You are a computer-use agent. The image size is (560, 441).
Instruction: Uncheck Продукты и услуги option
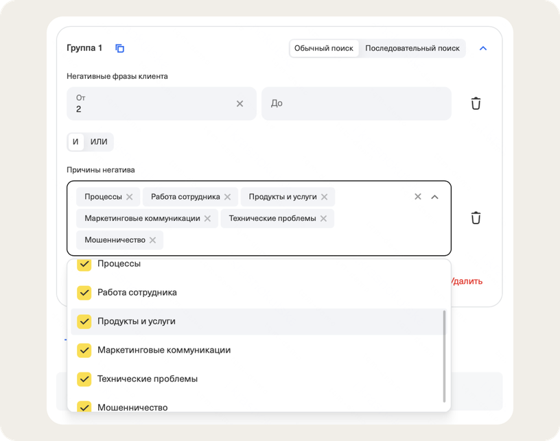tap(84, 322)
